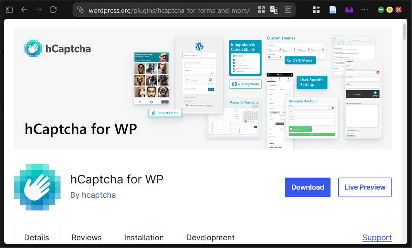Click the blue document extension icon
This screenshot has height=248, width=412.
coord(332,10)
